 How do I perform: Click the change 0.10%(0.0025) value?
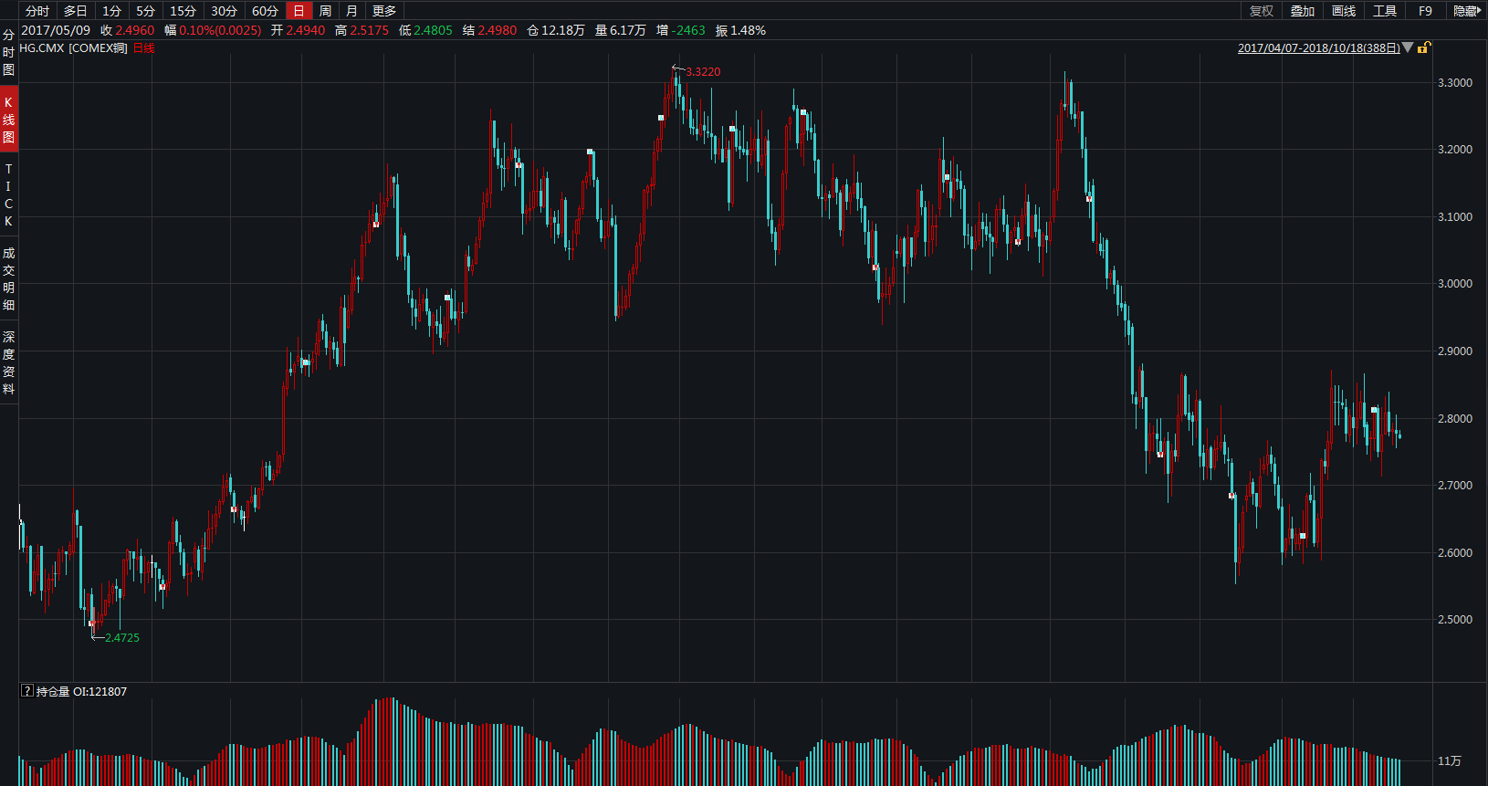click(220, 30)
